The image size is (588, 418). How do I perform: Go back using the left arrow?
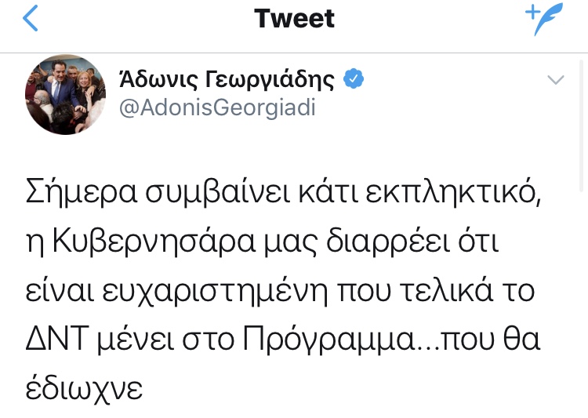point(30,19)
